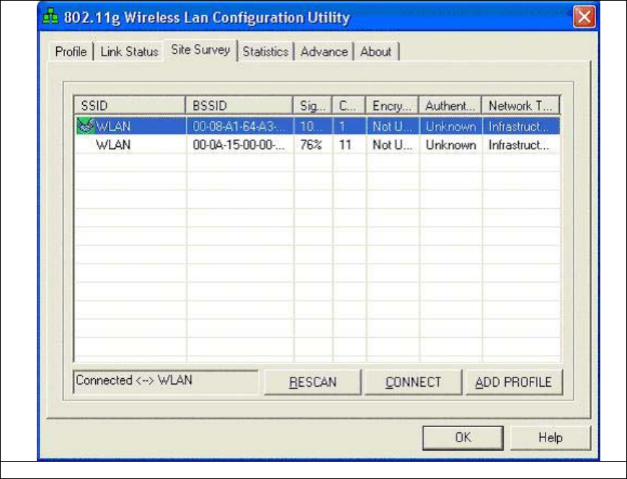This screenshot has height=479, width=627.
Task: Click the Network T... column header
Action: pyautogui.click(x=521, y=105)
